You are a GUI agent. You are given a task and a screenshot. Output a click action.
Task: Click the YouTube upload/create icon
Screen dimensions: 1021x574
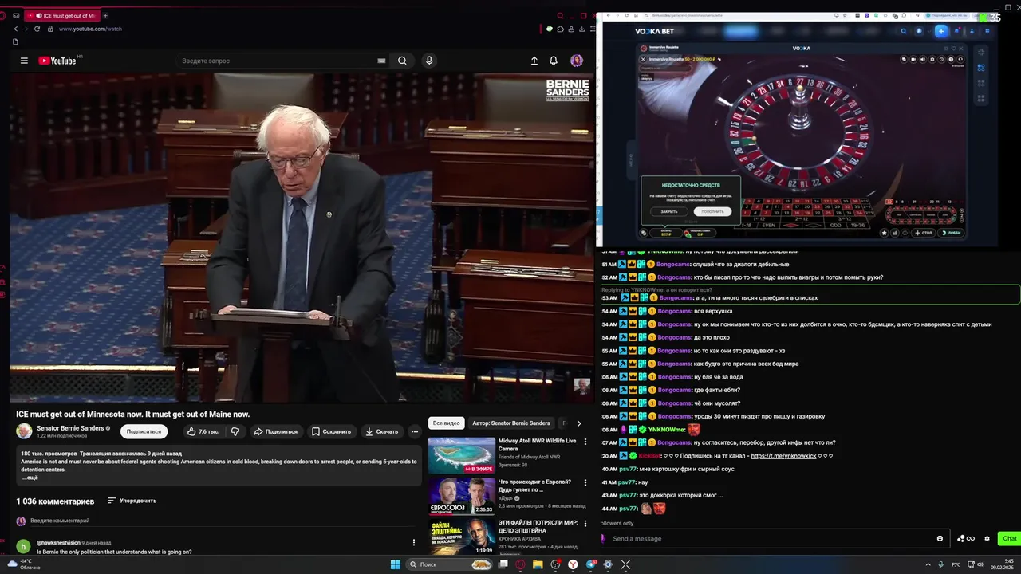tap(534, 61)
